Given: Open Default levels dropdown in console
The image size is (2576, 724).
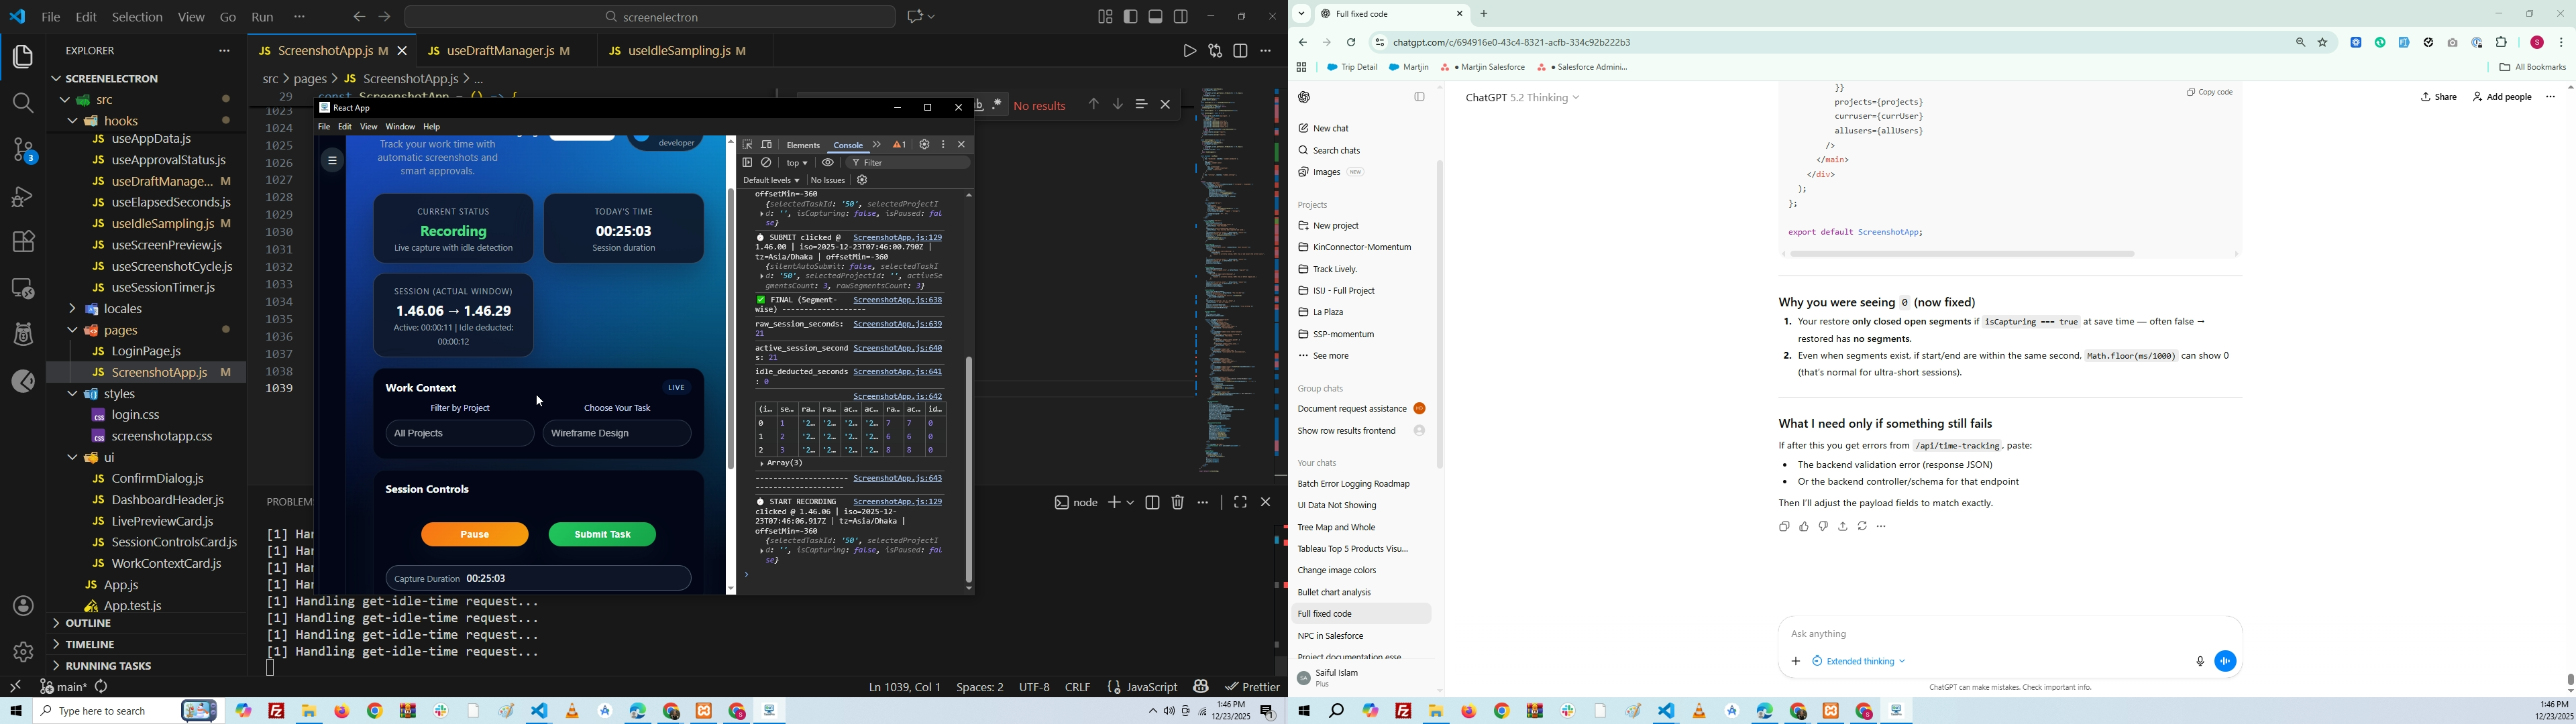Looking at the screenshot, I should click(x=771, y=181).
